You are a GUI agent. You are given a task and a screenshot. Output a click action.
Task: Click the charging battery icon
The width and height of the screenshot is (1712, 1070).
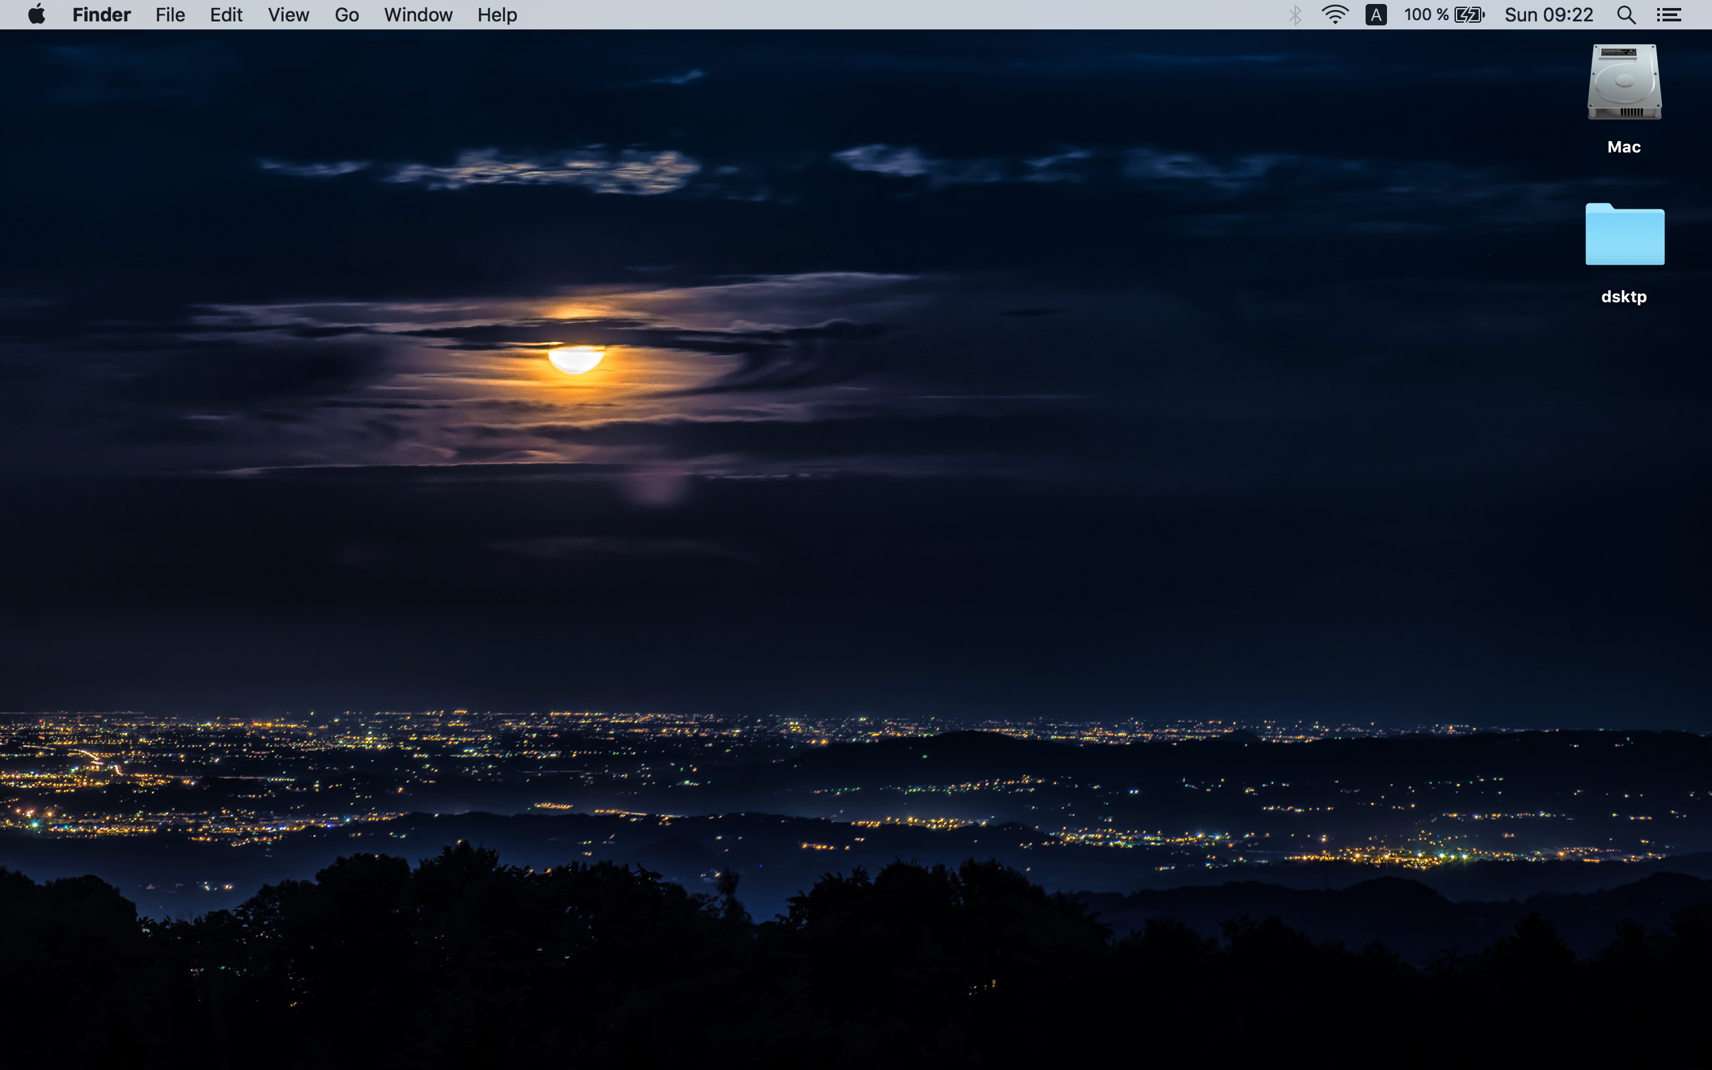(x=1469, y=15)
